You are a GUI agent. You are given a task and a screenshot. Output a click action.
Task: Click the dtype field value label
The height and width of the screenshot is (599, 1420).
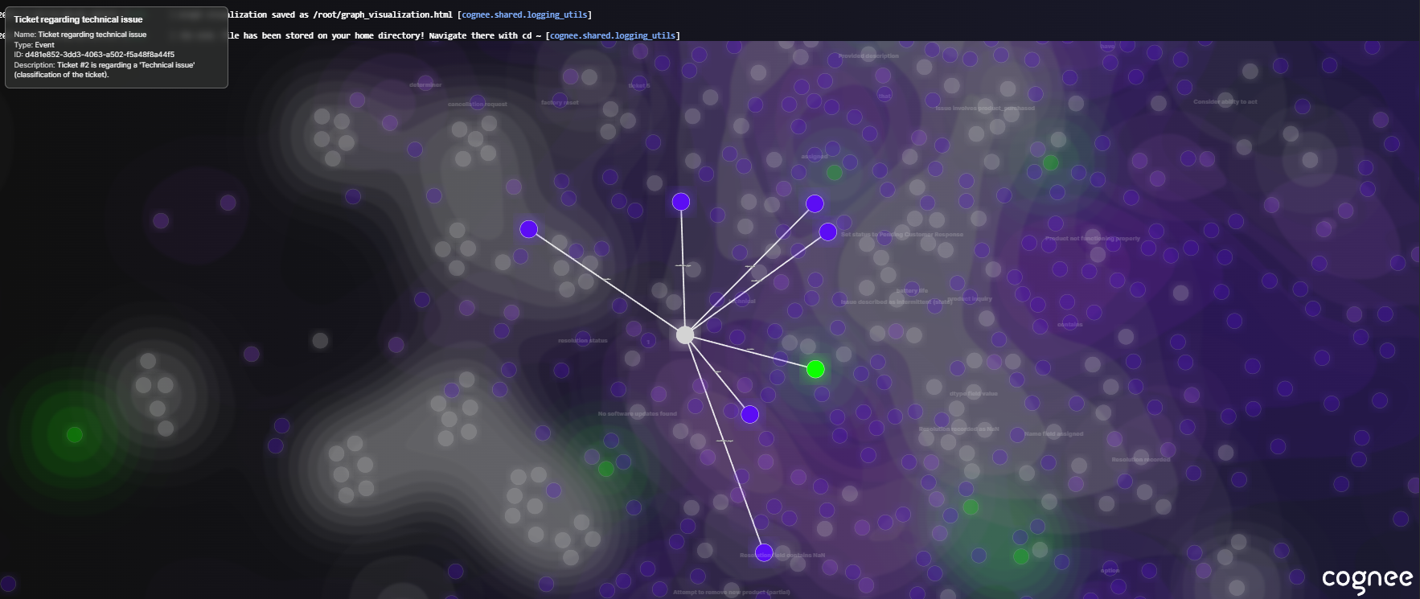pyautogui.click(x=974, y=393)
